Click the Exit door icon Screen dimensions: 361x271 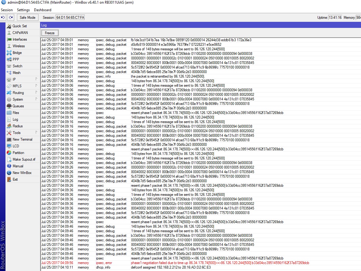click(9, 179)
